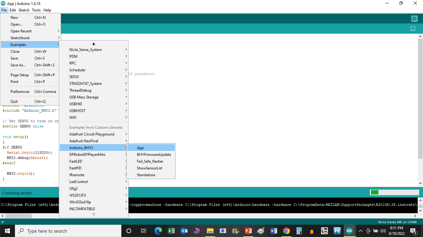Open Google Chrome from the taskbar
The width and height of the screenshot is (423, 237).
[x=287, y=231]
